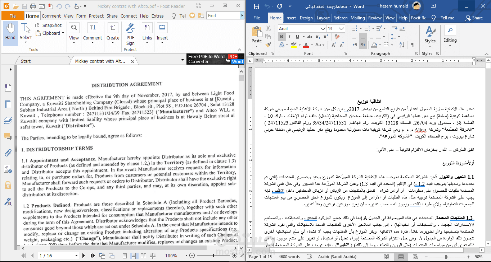
Task: Open the Protect tab in Foxit Reader
Action: click(x=96, y=16)
